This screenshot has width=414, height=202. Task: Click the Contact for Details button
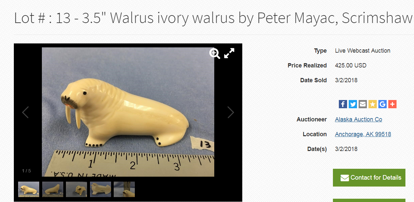click(x=369, y=178)
